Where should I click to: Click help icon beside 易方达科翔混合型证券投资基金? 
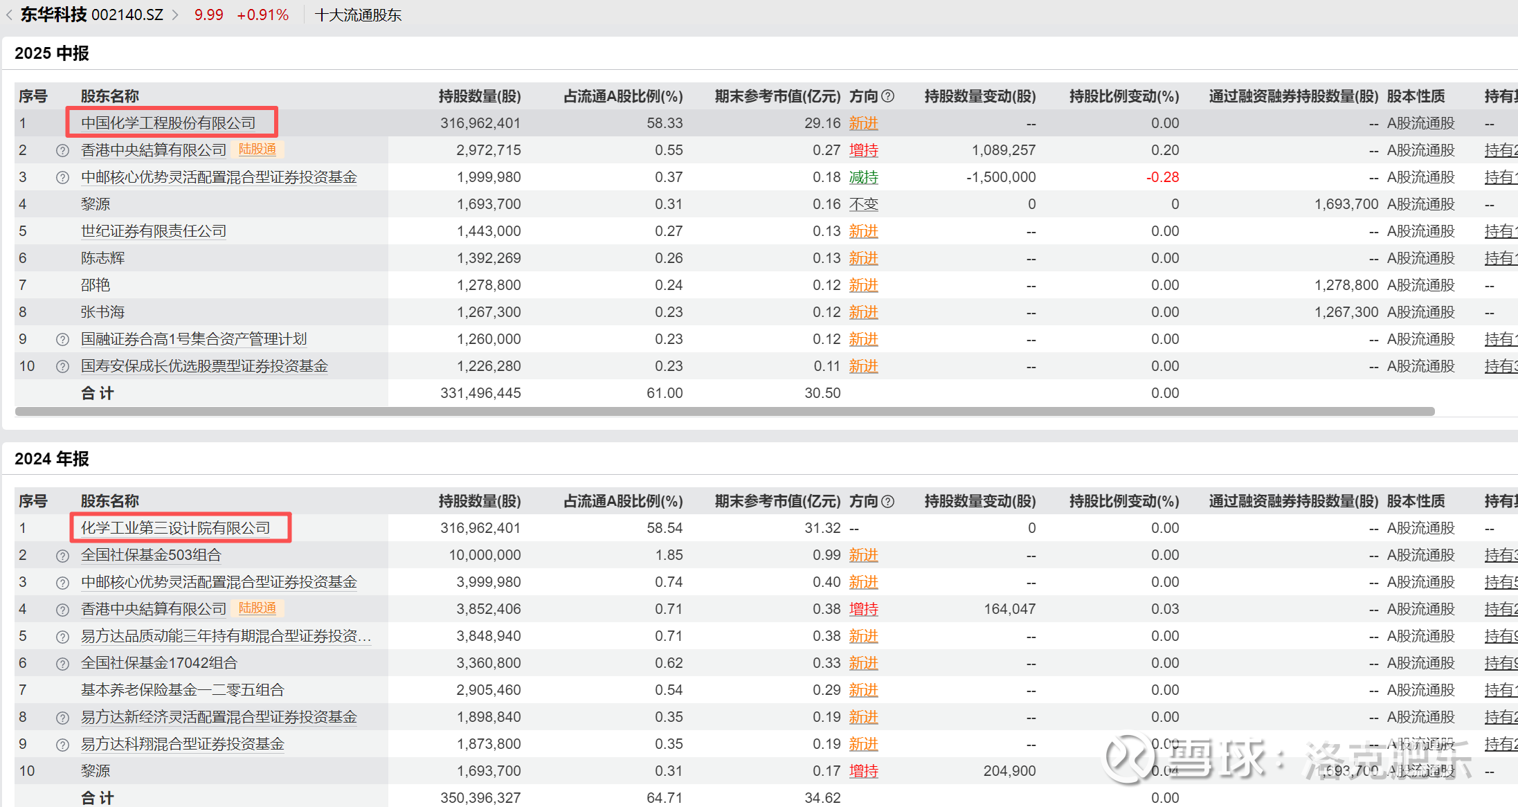[x=62, y=744]
